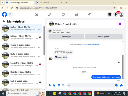Image resolution: width=128 pixels, height=96 pixels.
Task: Open the Facebook logo home link
Action: tap(4, 14)
